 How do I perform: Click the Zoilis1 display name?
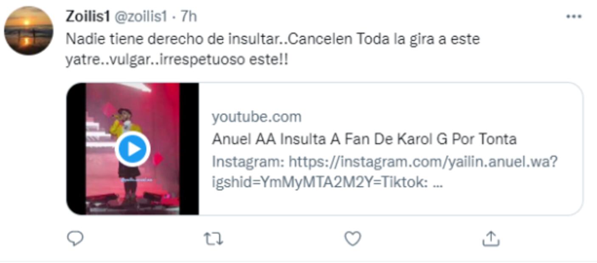coord(88,17)
